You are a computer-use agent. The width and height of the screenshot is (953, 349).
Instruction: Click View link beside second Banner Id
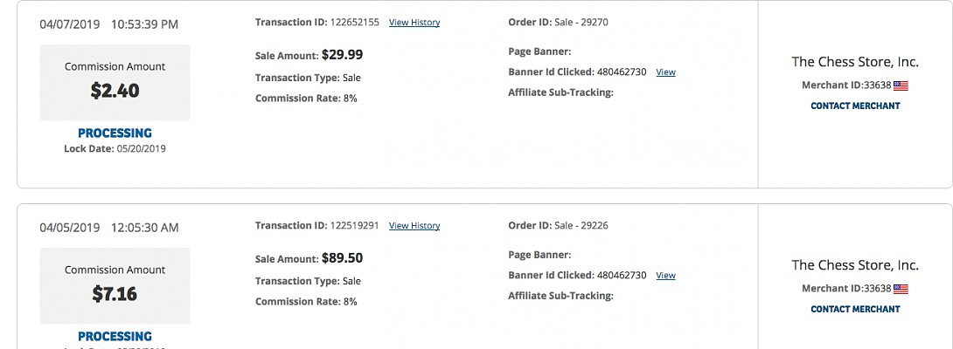665,276
